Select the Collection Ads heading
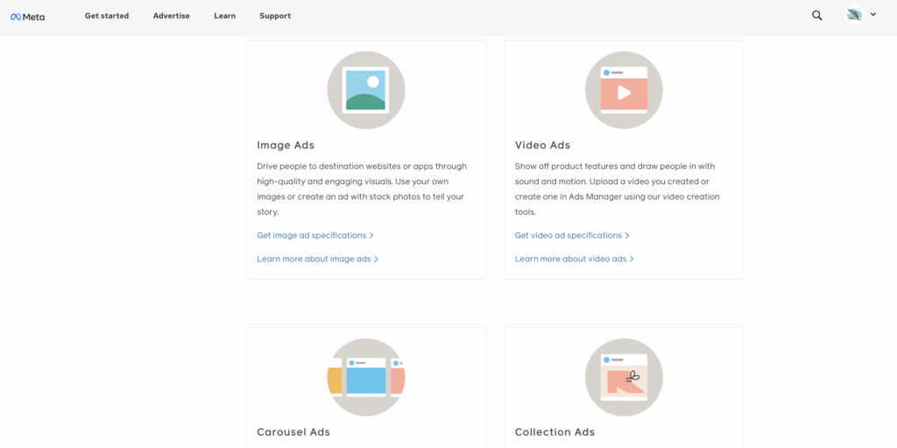The image size is (897, 448). (x=554, y=432)
